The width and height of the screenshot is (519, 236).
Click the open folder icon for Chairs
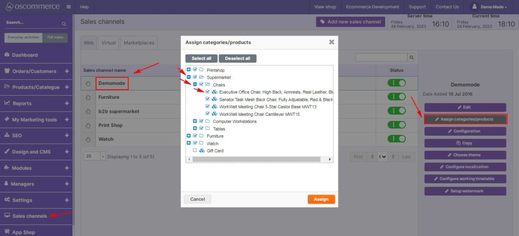pos(208,85)
